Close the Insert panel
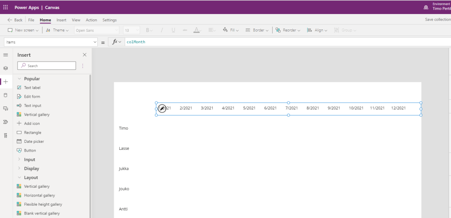451x218 pixels. [85, 55]
